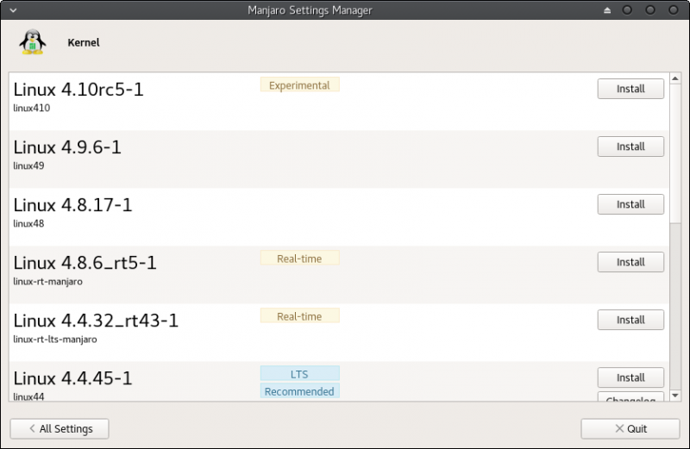
Task: Click the Kernel page heading
Action: click(84, 42)
